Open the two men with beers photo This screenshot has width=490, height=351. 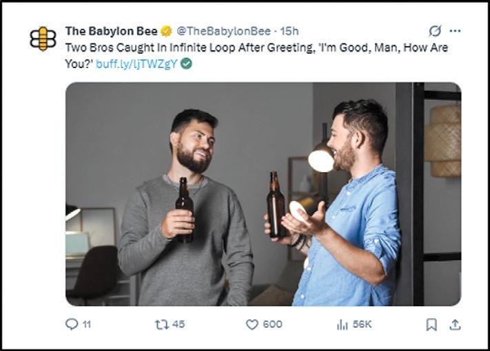tap(263, 194)
